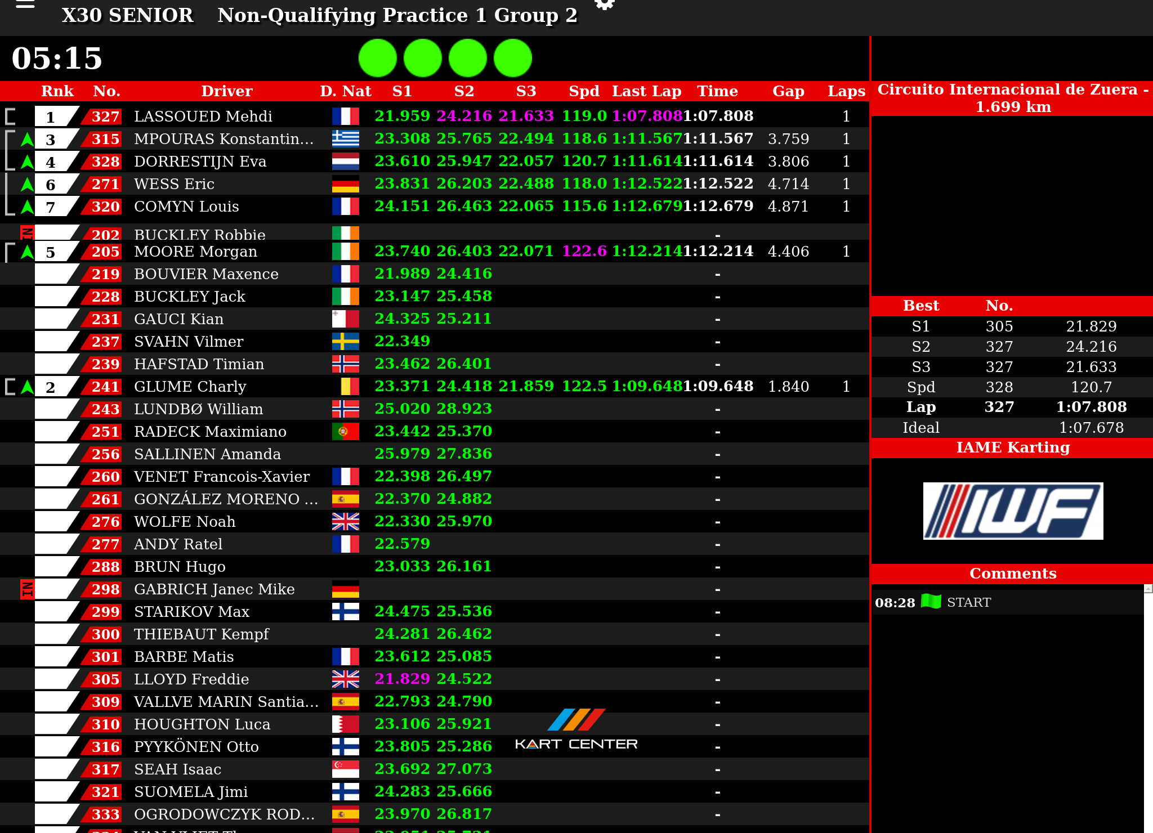Click X30 SENIOR class title
The width and height of the screenshot is (1153, 833).
click(x=128, y=15)
